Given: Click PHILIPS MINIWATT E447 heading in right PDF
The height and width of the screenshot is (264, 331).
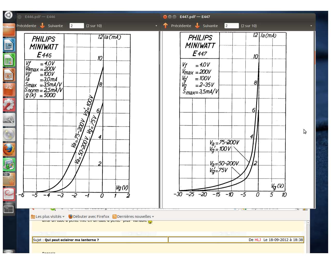Looking at the screenshot, I should (200, 45).
